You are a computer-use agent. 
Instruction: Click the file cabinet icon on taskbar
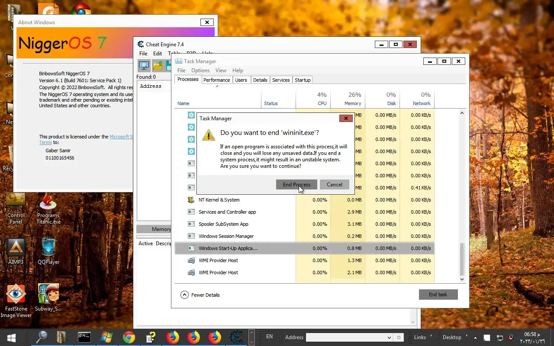(61, 337)
